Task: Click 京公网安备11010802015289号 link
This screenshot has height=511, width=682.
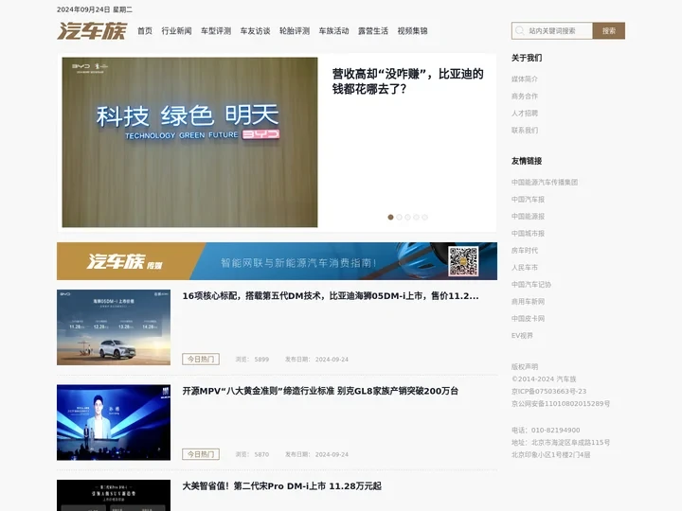Action: tap(561, 404)
